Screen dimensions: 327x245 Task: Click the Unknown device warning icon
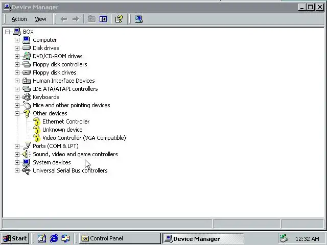pyautogui.click(x=36, y=130)
